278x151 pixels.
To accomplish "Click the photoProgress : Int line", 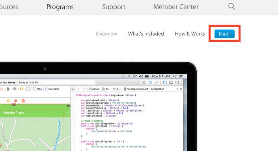I will point(103,142).
